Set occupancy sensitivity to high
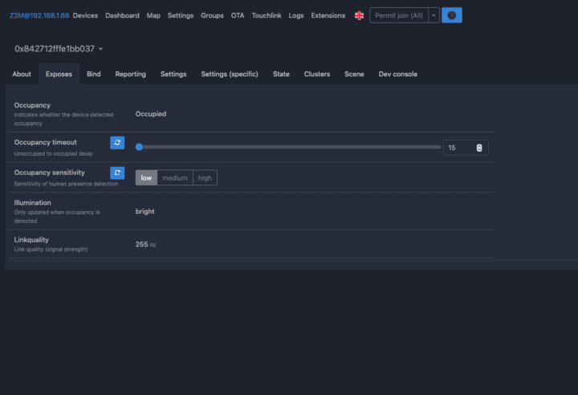Image resolution: width=578 pixels, height=395 pixels. [x=205, y=178]
